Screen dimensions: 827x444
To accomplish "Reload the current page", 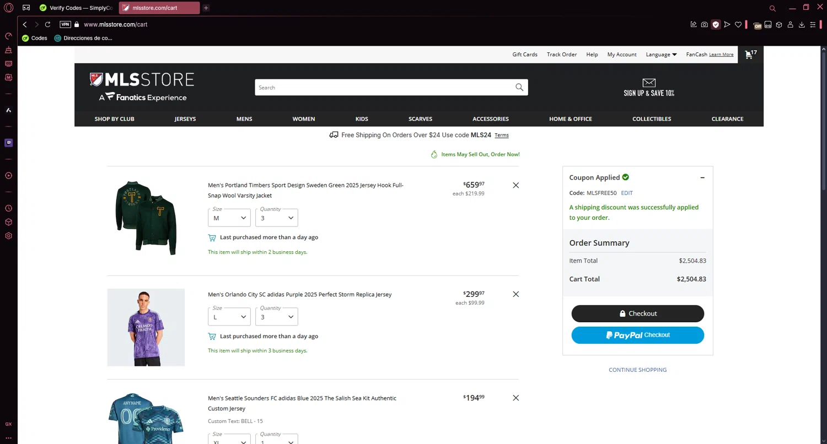I will pyautogui.click(x=48, y=24).
